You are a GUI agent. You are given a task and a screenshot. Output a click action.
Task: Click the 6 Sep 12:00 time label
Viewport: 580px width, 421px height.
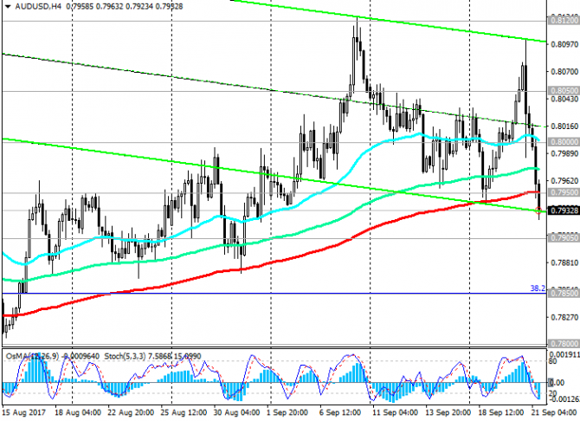tap(340, 412)
